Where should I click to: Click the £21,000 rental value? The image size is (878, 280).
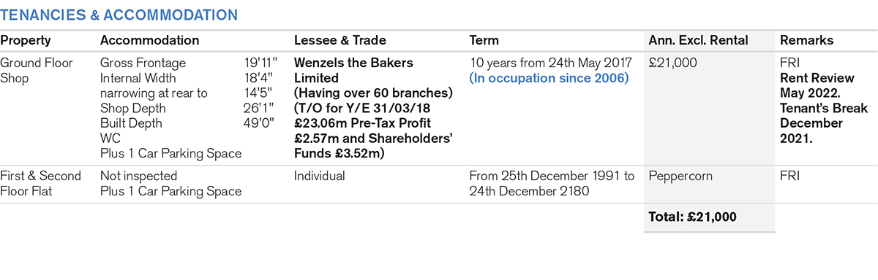[673, 63]
